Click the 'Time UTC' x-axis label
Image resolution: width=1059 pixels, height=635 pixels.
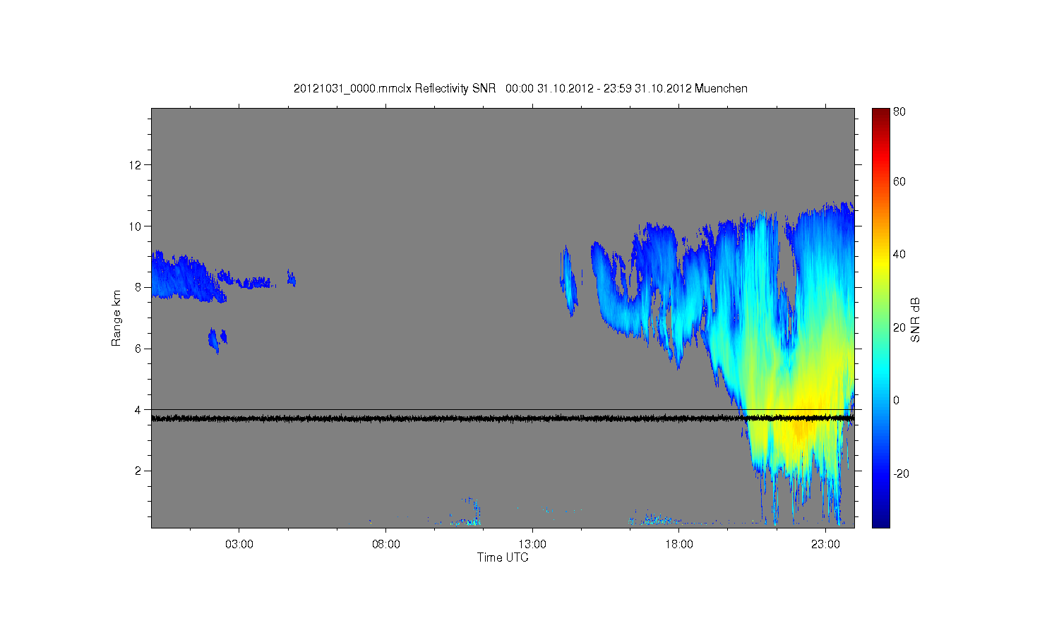tap(503, 557)
